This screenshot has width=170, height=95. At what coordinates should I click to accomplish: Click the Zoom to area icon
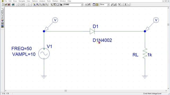pyautogui.click(x=44, y=4)
